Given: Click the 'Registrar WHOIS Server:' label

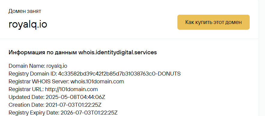Looking at the screenshot, I should click(39, 82).
